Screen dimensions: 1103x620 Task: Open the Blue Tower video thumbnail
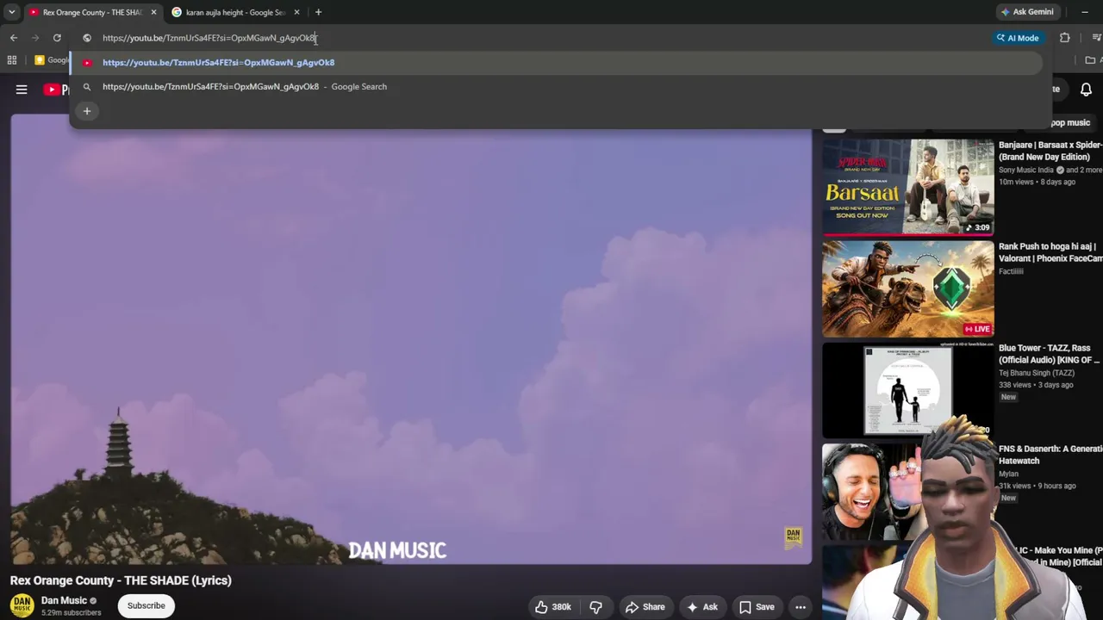point(907,391)
